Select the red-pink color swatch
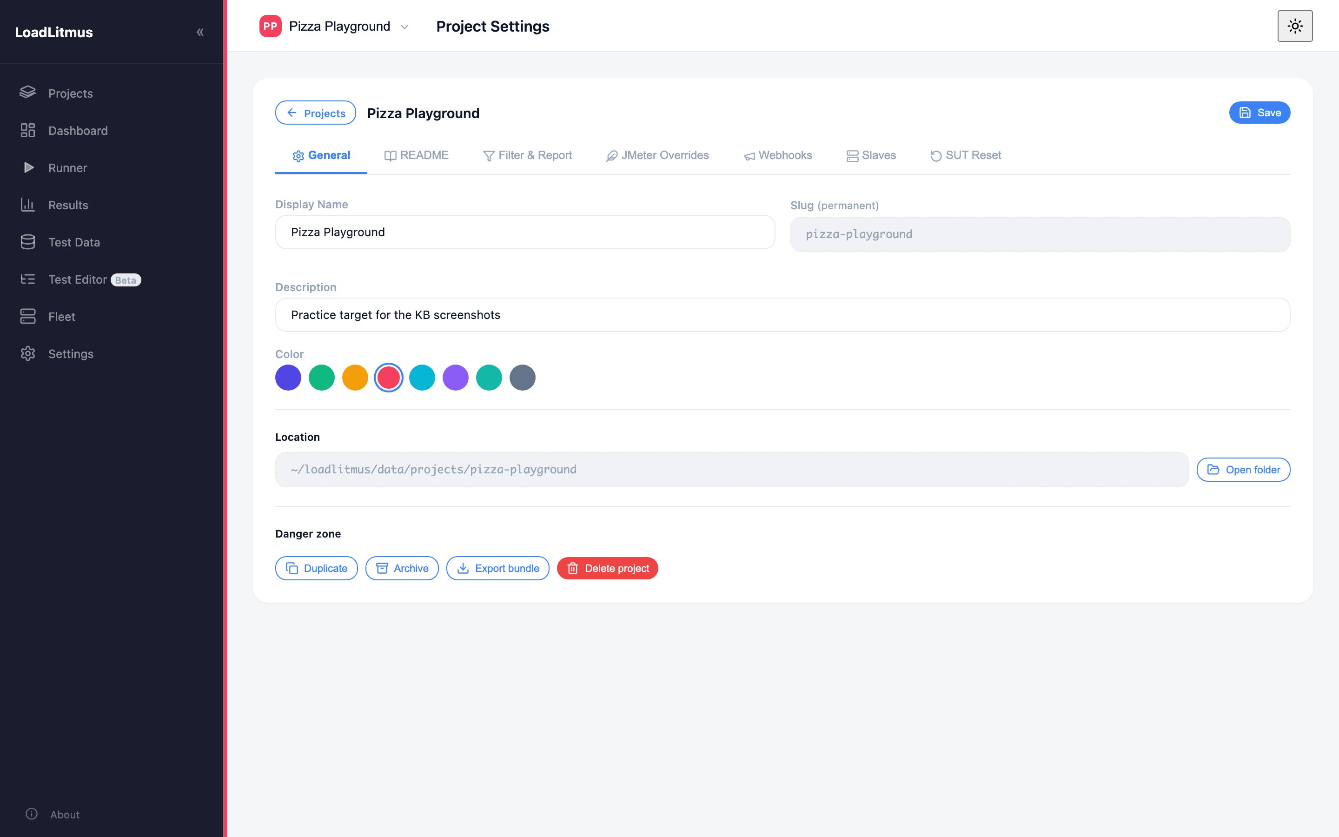The width and height of the screenshot is (1339, 837). point(388,378)
